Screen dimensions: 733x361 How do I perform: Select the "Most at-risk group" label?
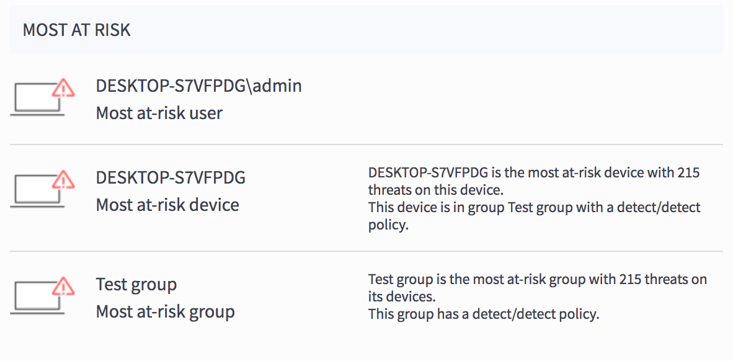[166, 311]
